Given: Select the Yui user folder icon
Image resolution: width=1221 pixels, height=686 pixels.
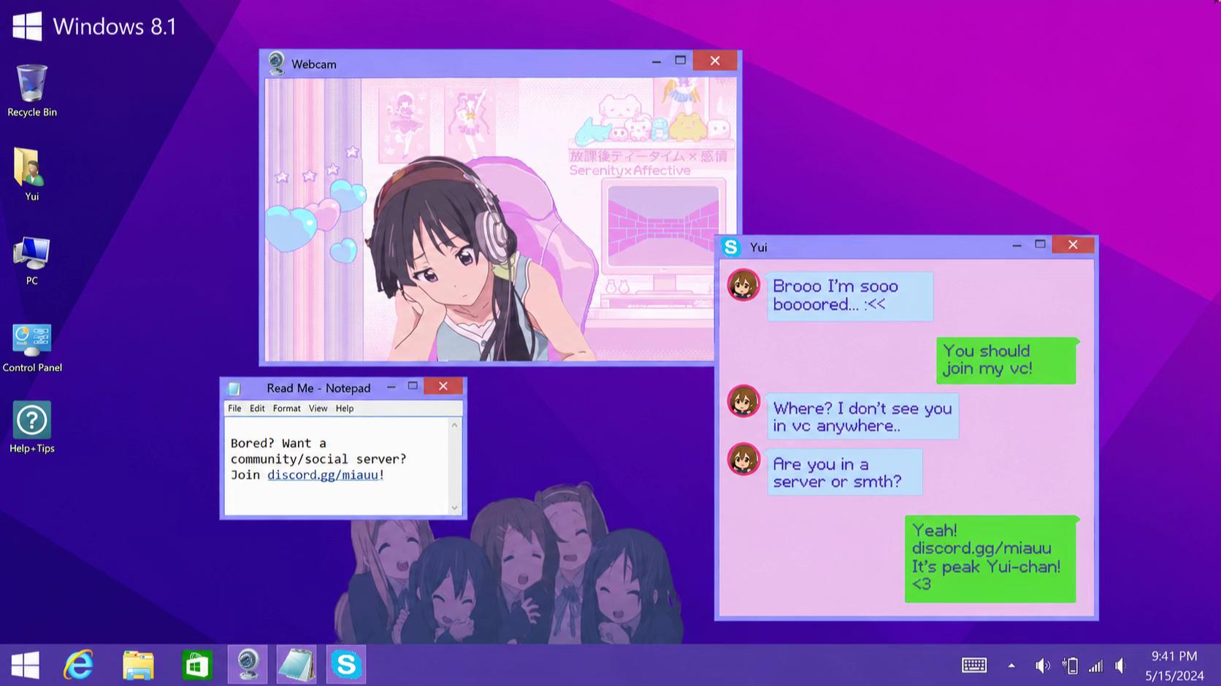Looking at the screenshot, I should (31, 174).
